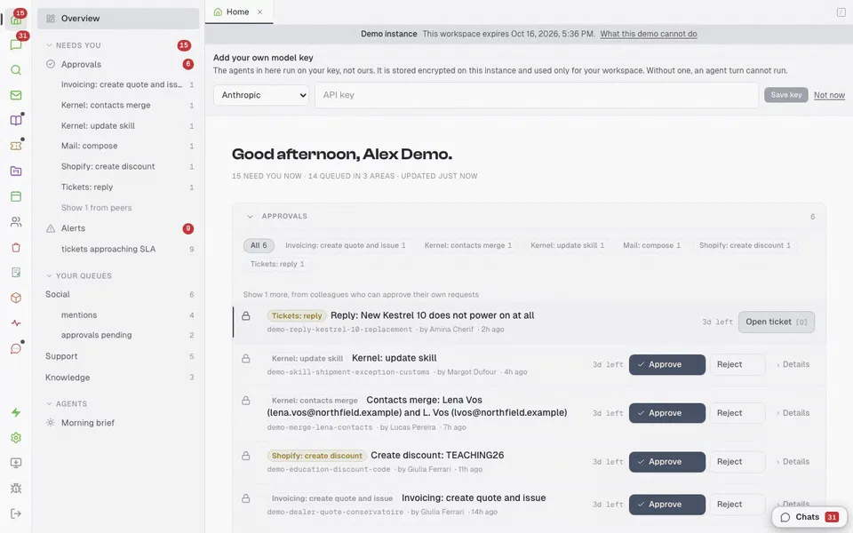Image resolution: width=853 pixels, height=533 pixels.
Task: Collapse the NEEDS YOU section
Action: click(50, 45)
